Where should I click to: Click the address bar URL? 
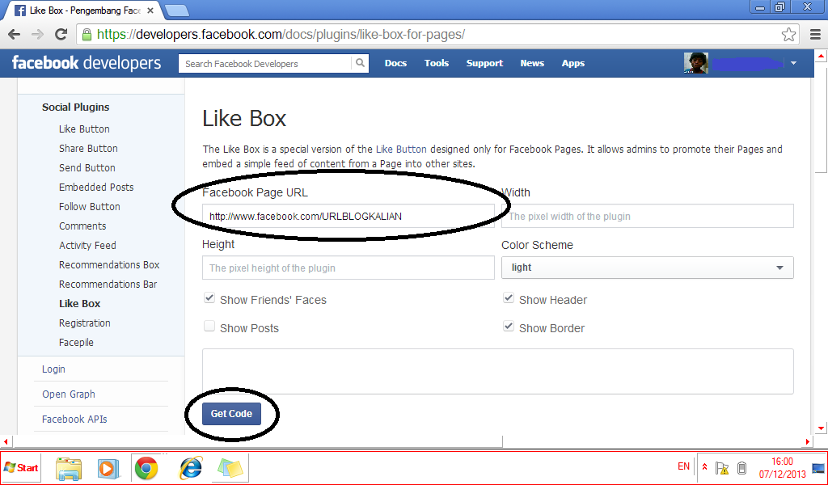[281, 35]
